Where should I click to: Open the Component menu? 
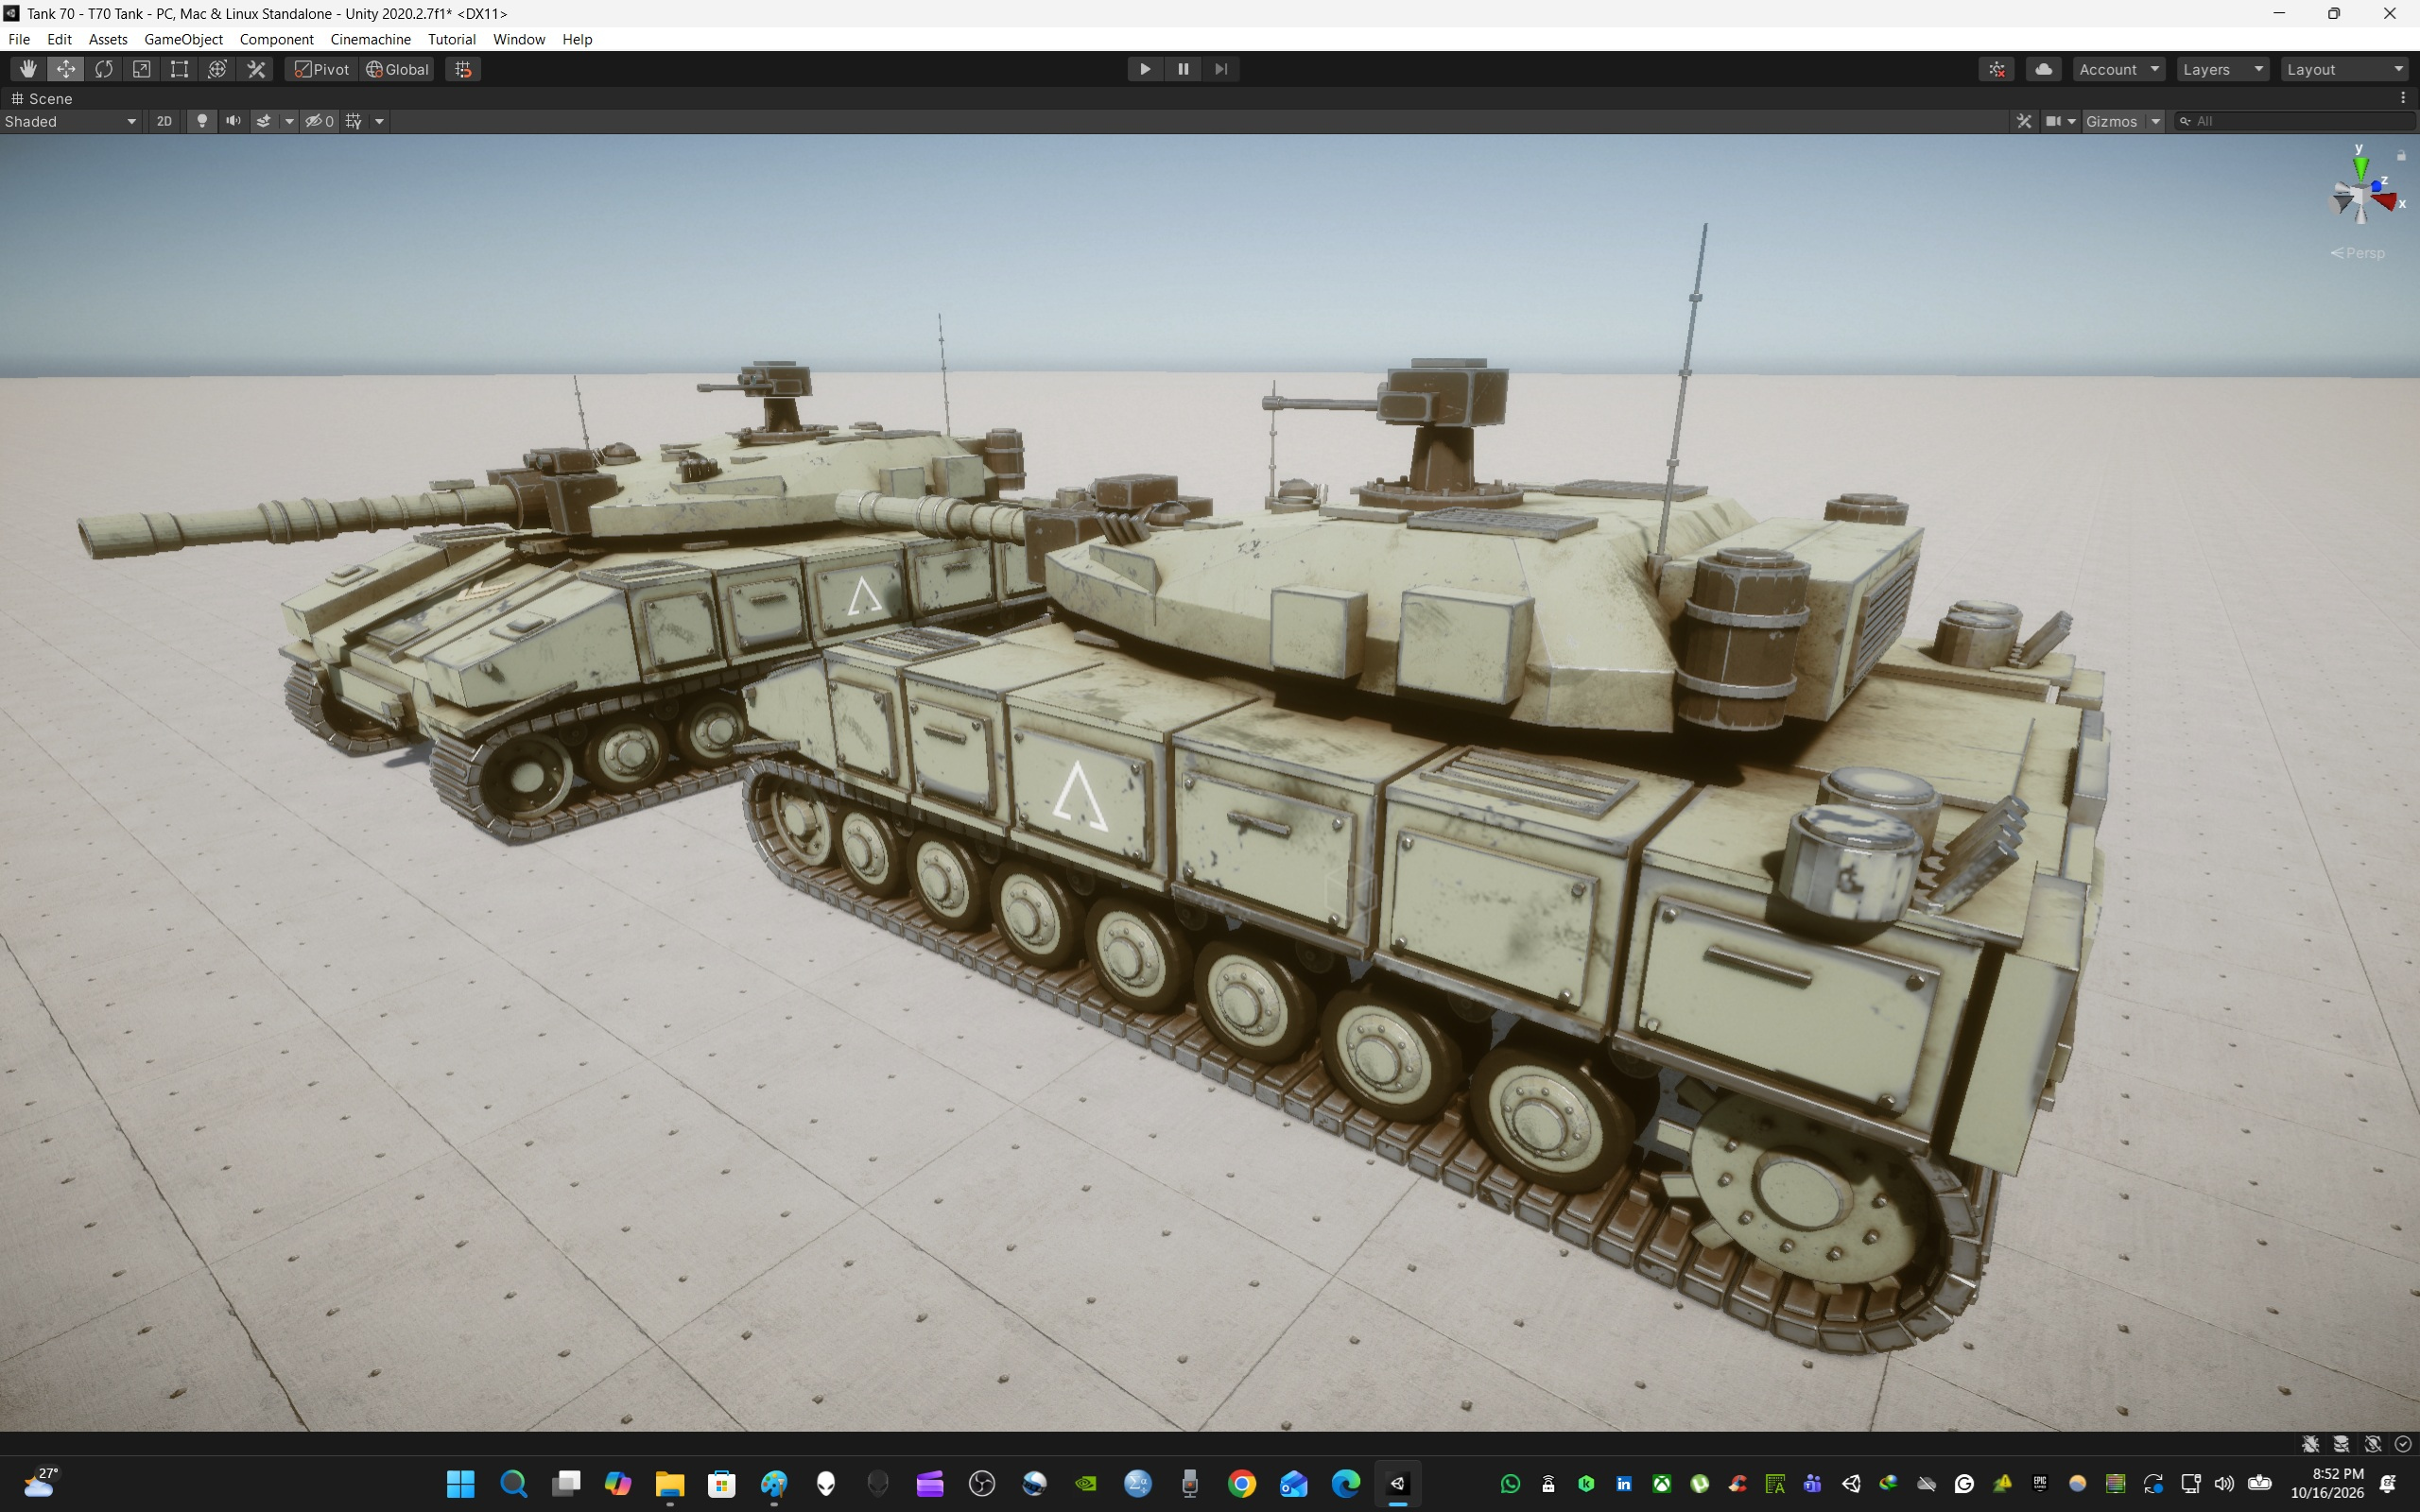276,39
